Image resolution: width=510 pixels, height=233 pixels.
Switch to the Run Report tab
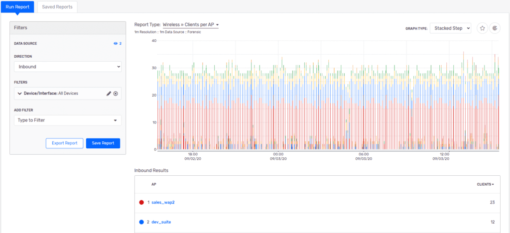pyautogui.click(x=17, y=6)
